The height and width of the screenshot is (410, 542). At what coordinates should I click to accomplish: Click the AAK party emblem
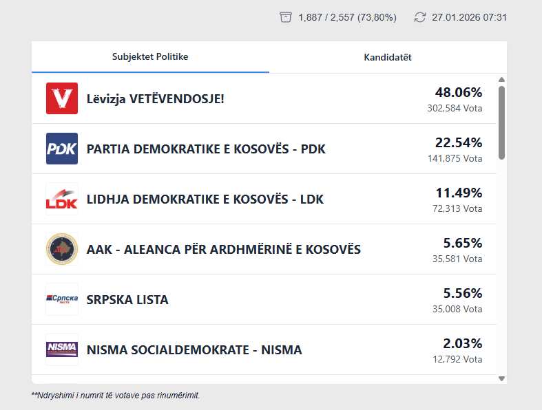point(62,249)
